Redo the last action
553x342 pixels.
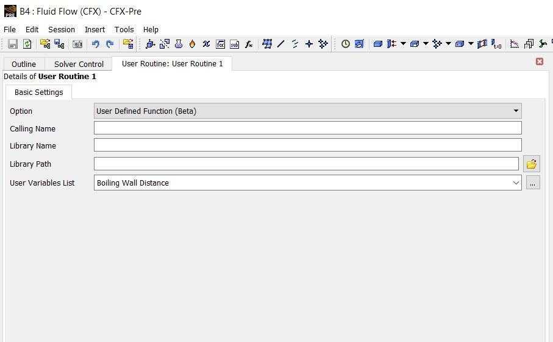pos(110,44)
